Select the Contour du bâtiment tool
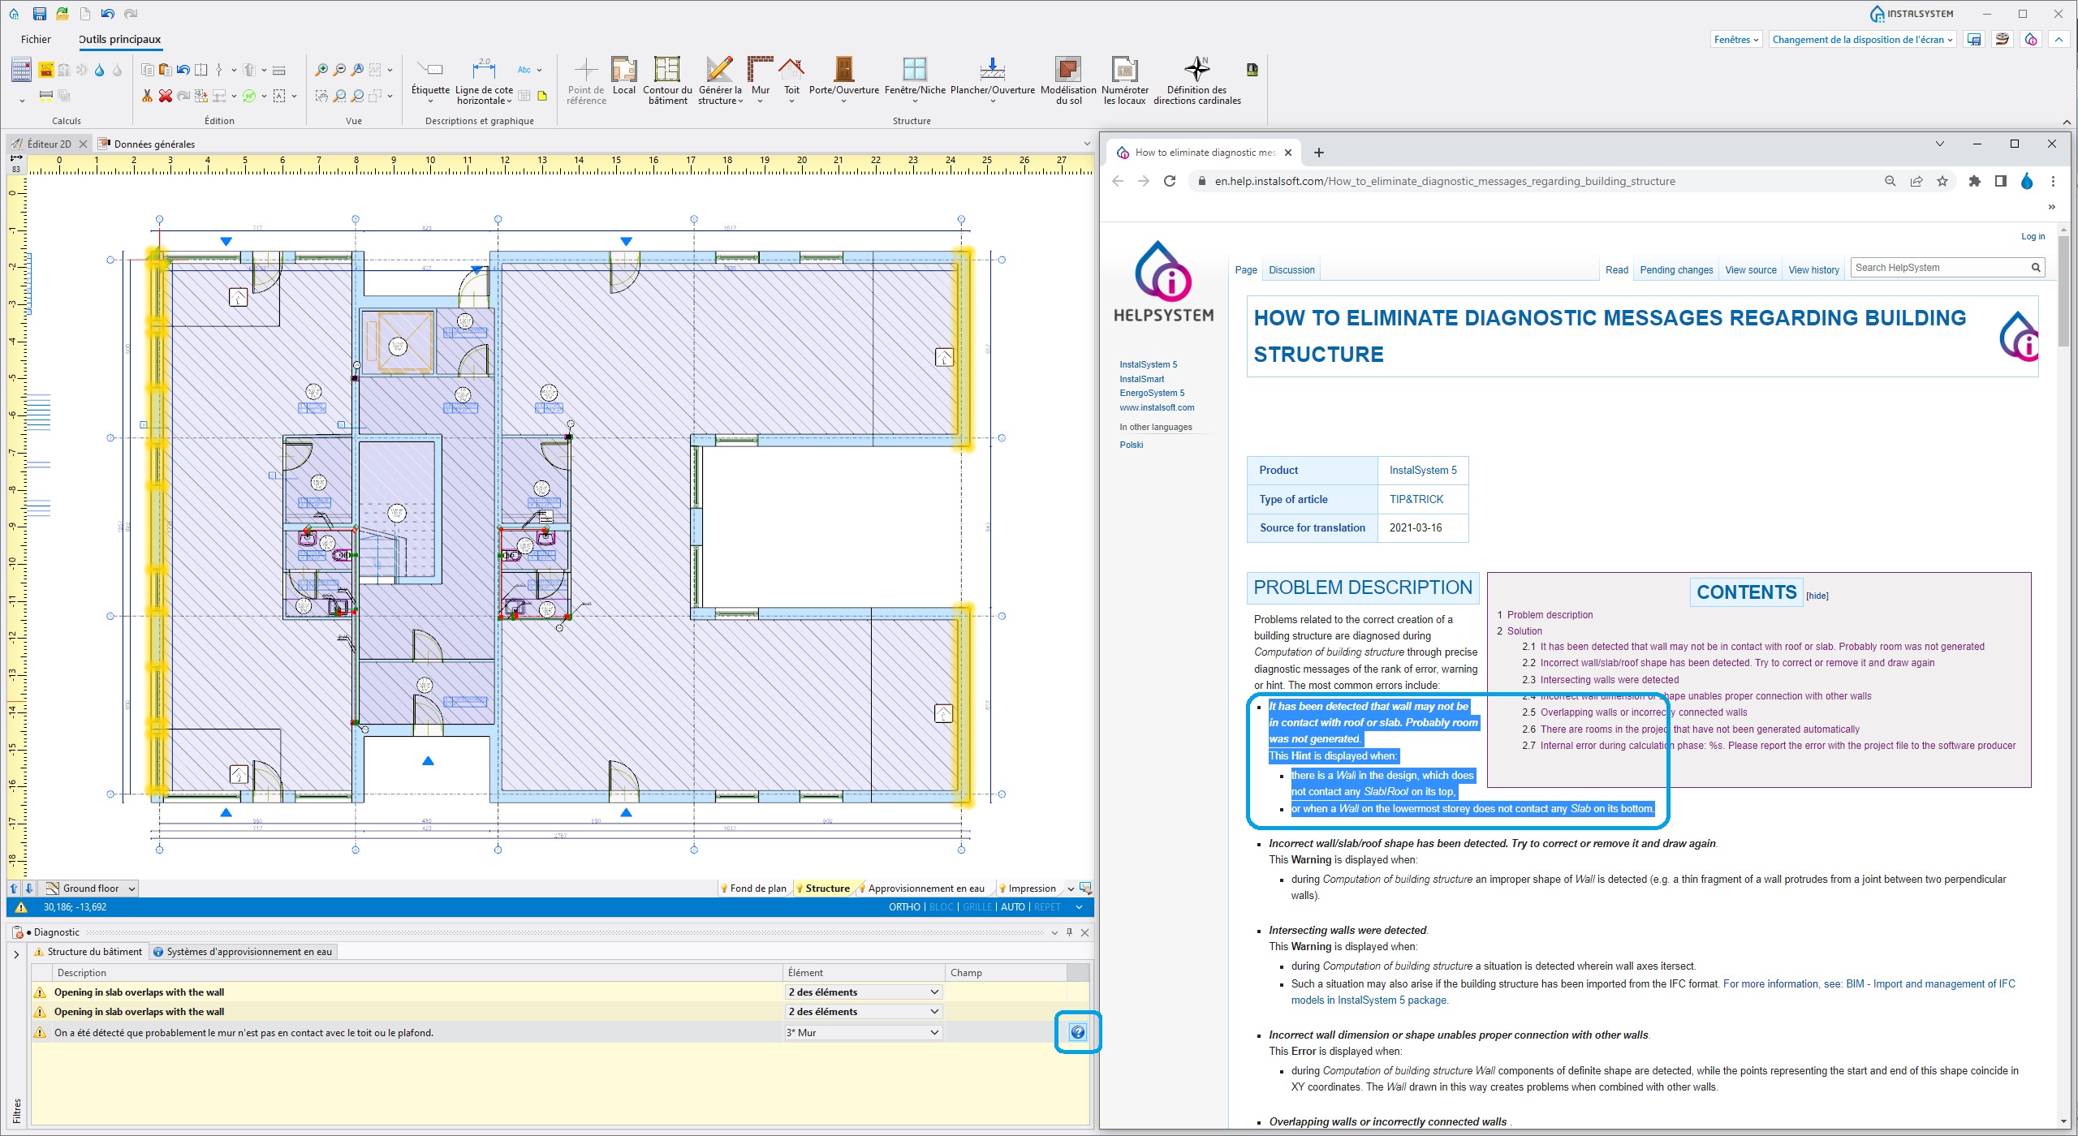This screenshot has height=1136, width=2078. click(x=667, y=81)
